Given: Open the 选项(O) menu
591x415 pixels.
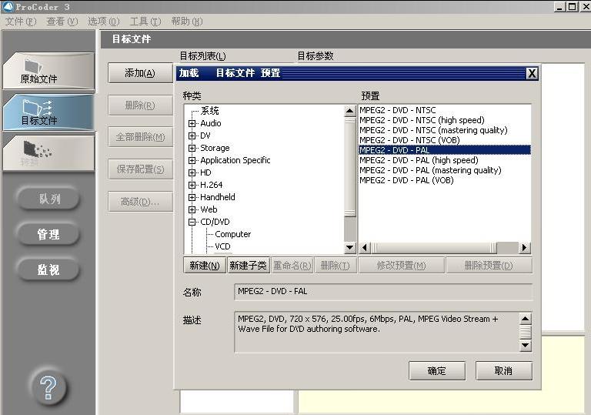Looking at the screenshot, I should pos(104,22).
